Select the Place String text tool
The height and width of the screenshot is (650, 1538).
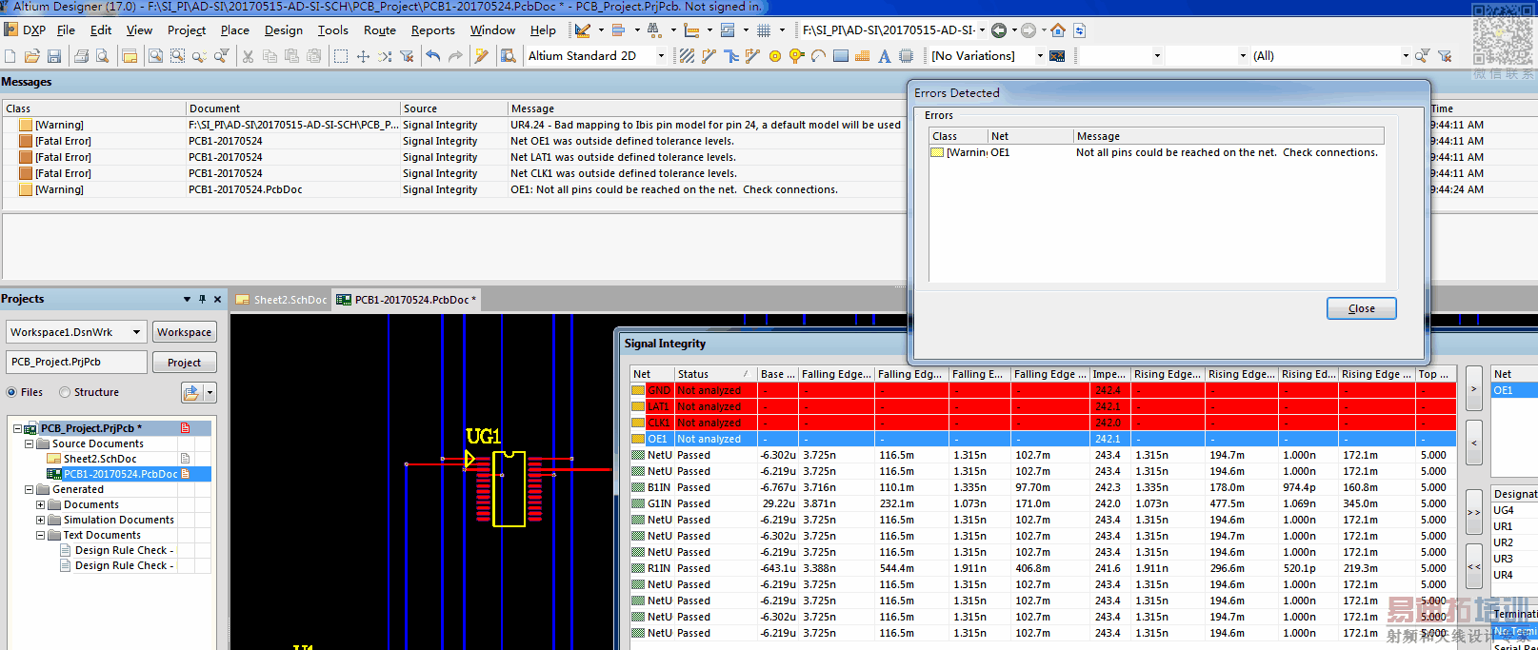click(884, 56)
